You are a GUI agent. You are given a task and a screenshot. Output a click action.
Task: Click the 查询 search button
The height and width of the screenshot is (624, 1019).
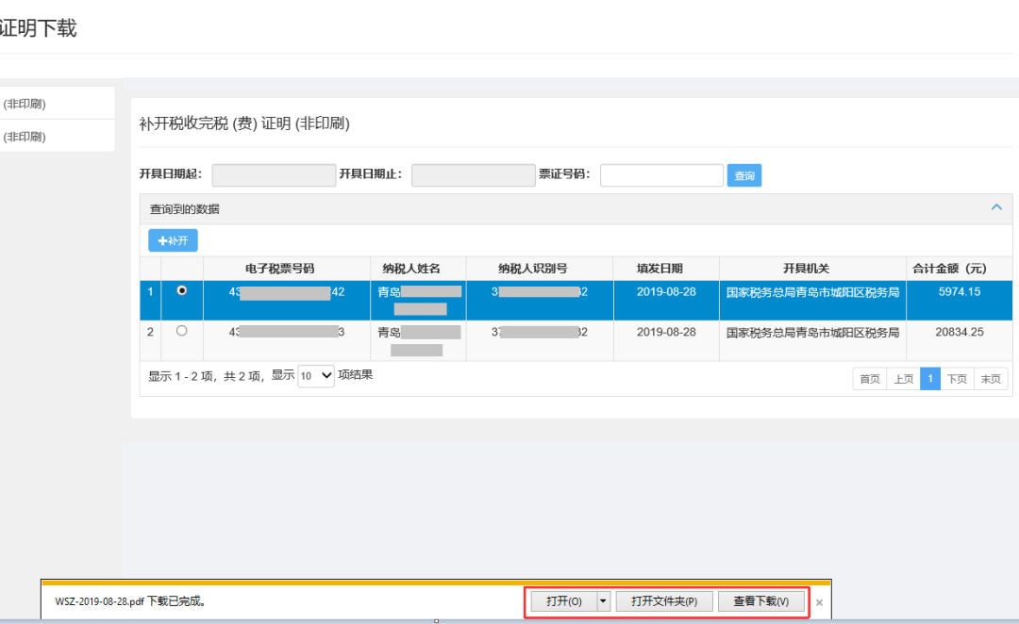point(743,175)
